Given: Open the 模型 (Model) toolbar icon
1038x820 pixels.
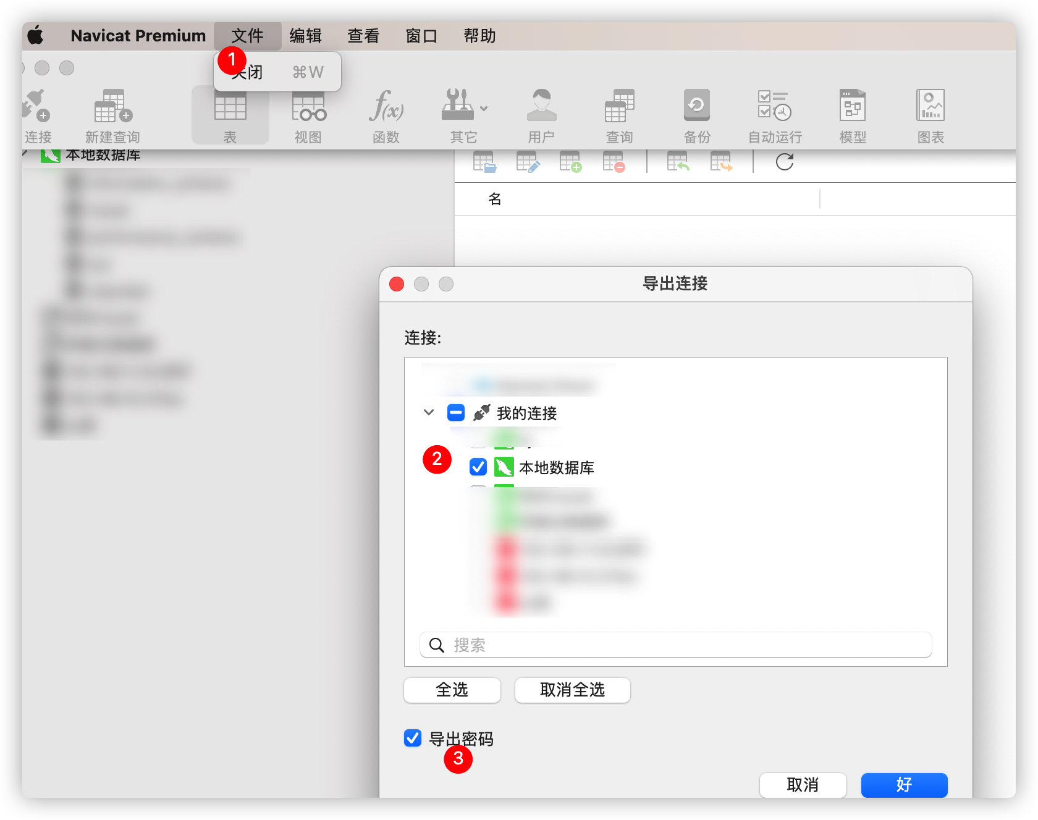Looking at the screenshot, I should [x=853, y=115].
